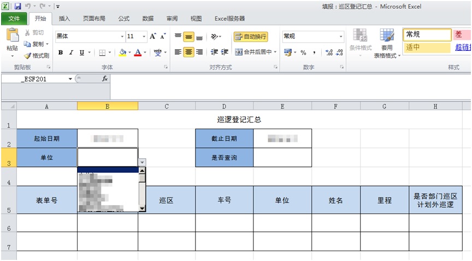
Task: Switch to the 插入 ribbon tab
Action: coord(64,19)
